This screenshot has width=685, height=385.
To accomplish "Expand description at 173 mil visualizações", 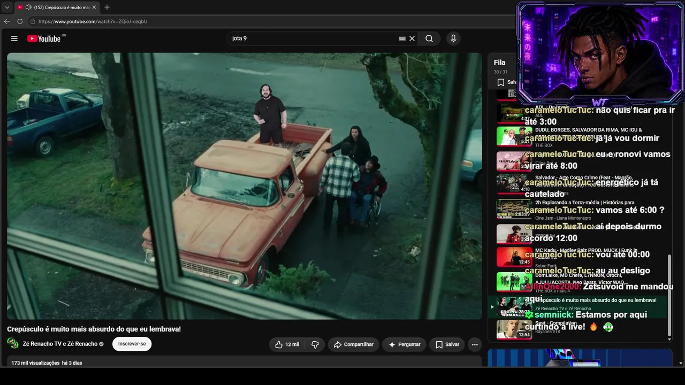I will (x=47, y=363).
